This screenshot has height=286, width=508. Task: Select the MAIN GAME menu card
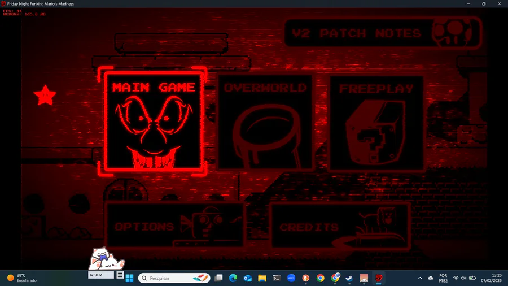(x=154, y=122)
